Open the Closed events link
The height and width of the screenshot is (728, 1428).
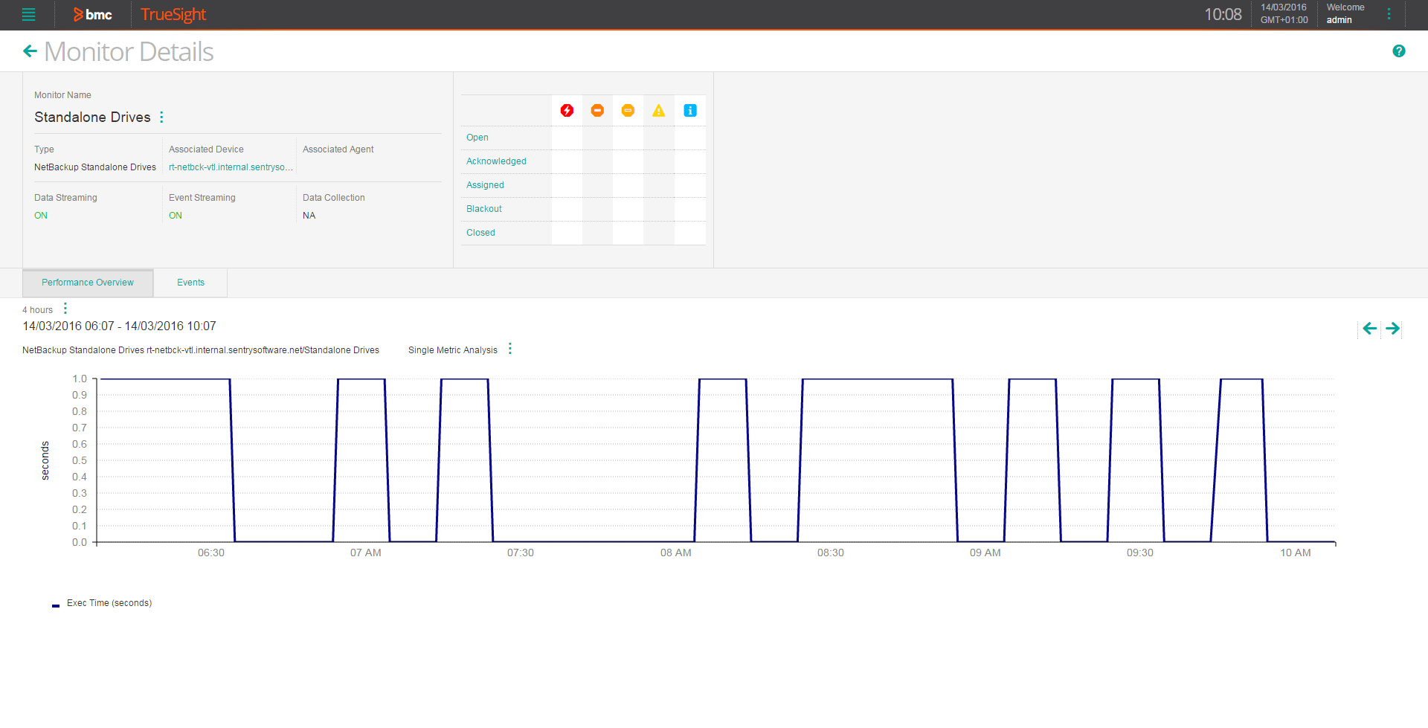click(x=480, y=233)
